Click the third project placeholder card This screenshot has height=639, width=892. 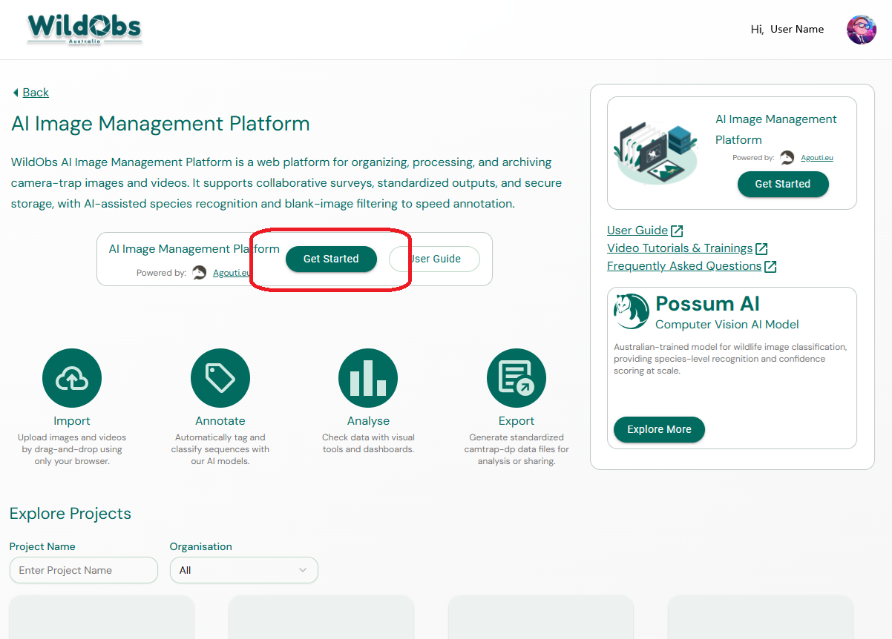coord(541,617)
